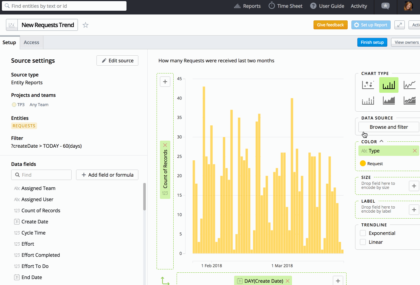This screenshot has height=285, width=420.
Task: Click the Set up Report button
Action: point(371,25)
